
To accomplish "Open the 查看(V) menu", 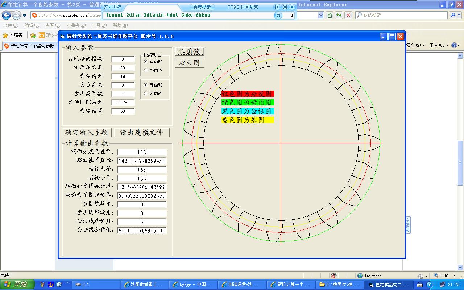I will click(x=53, y=25).
